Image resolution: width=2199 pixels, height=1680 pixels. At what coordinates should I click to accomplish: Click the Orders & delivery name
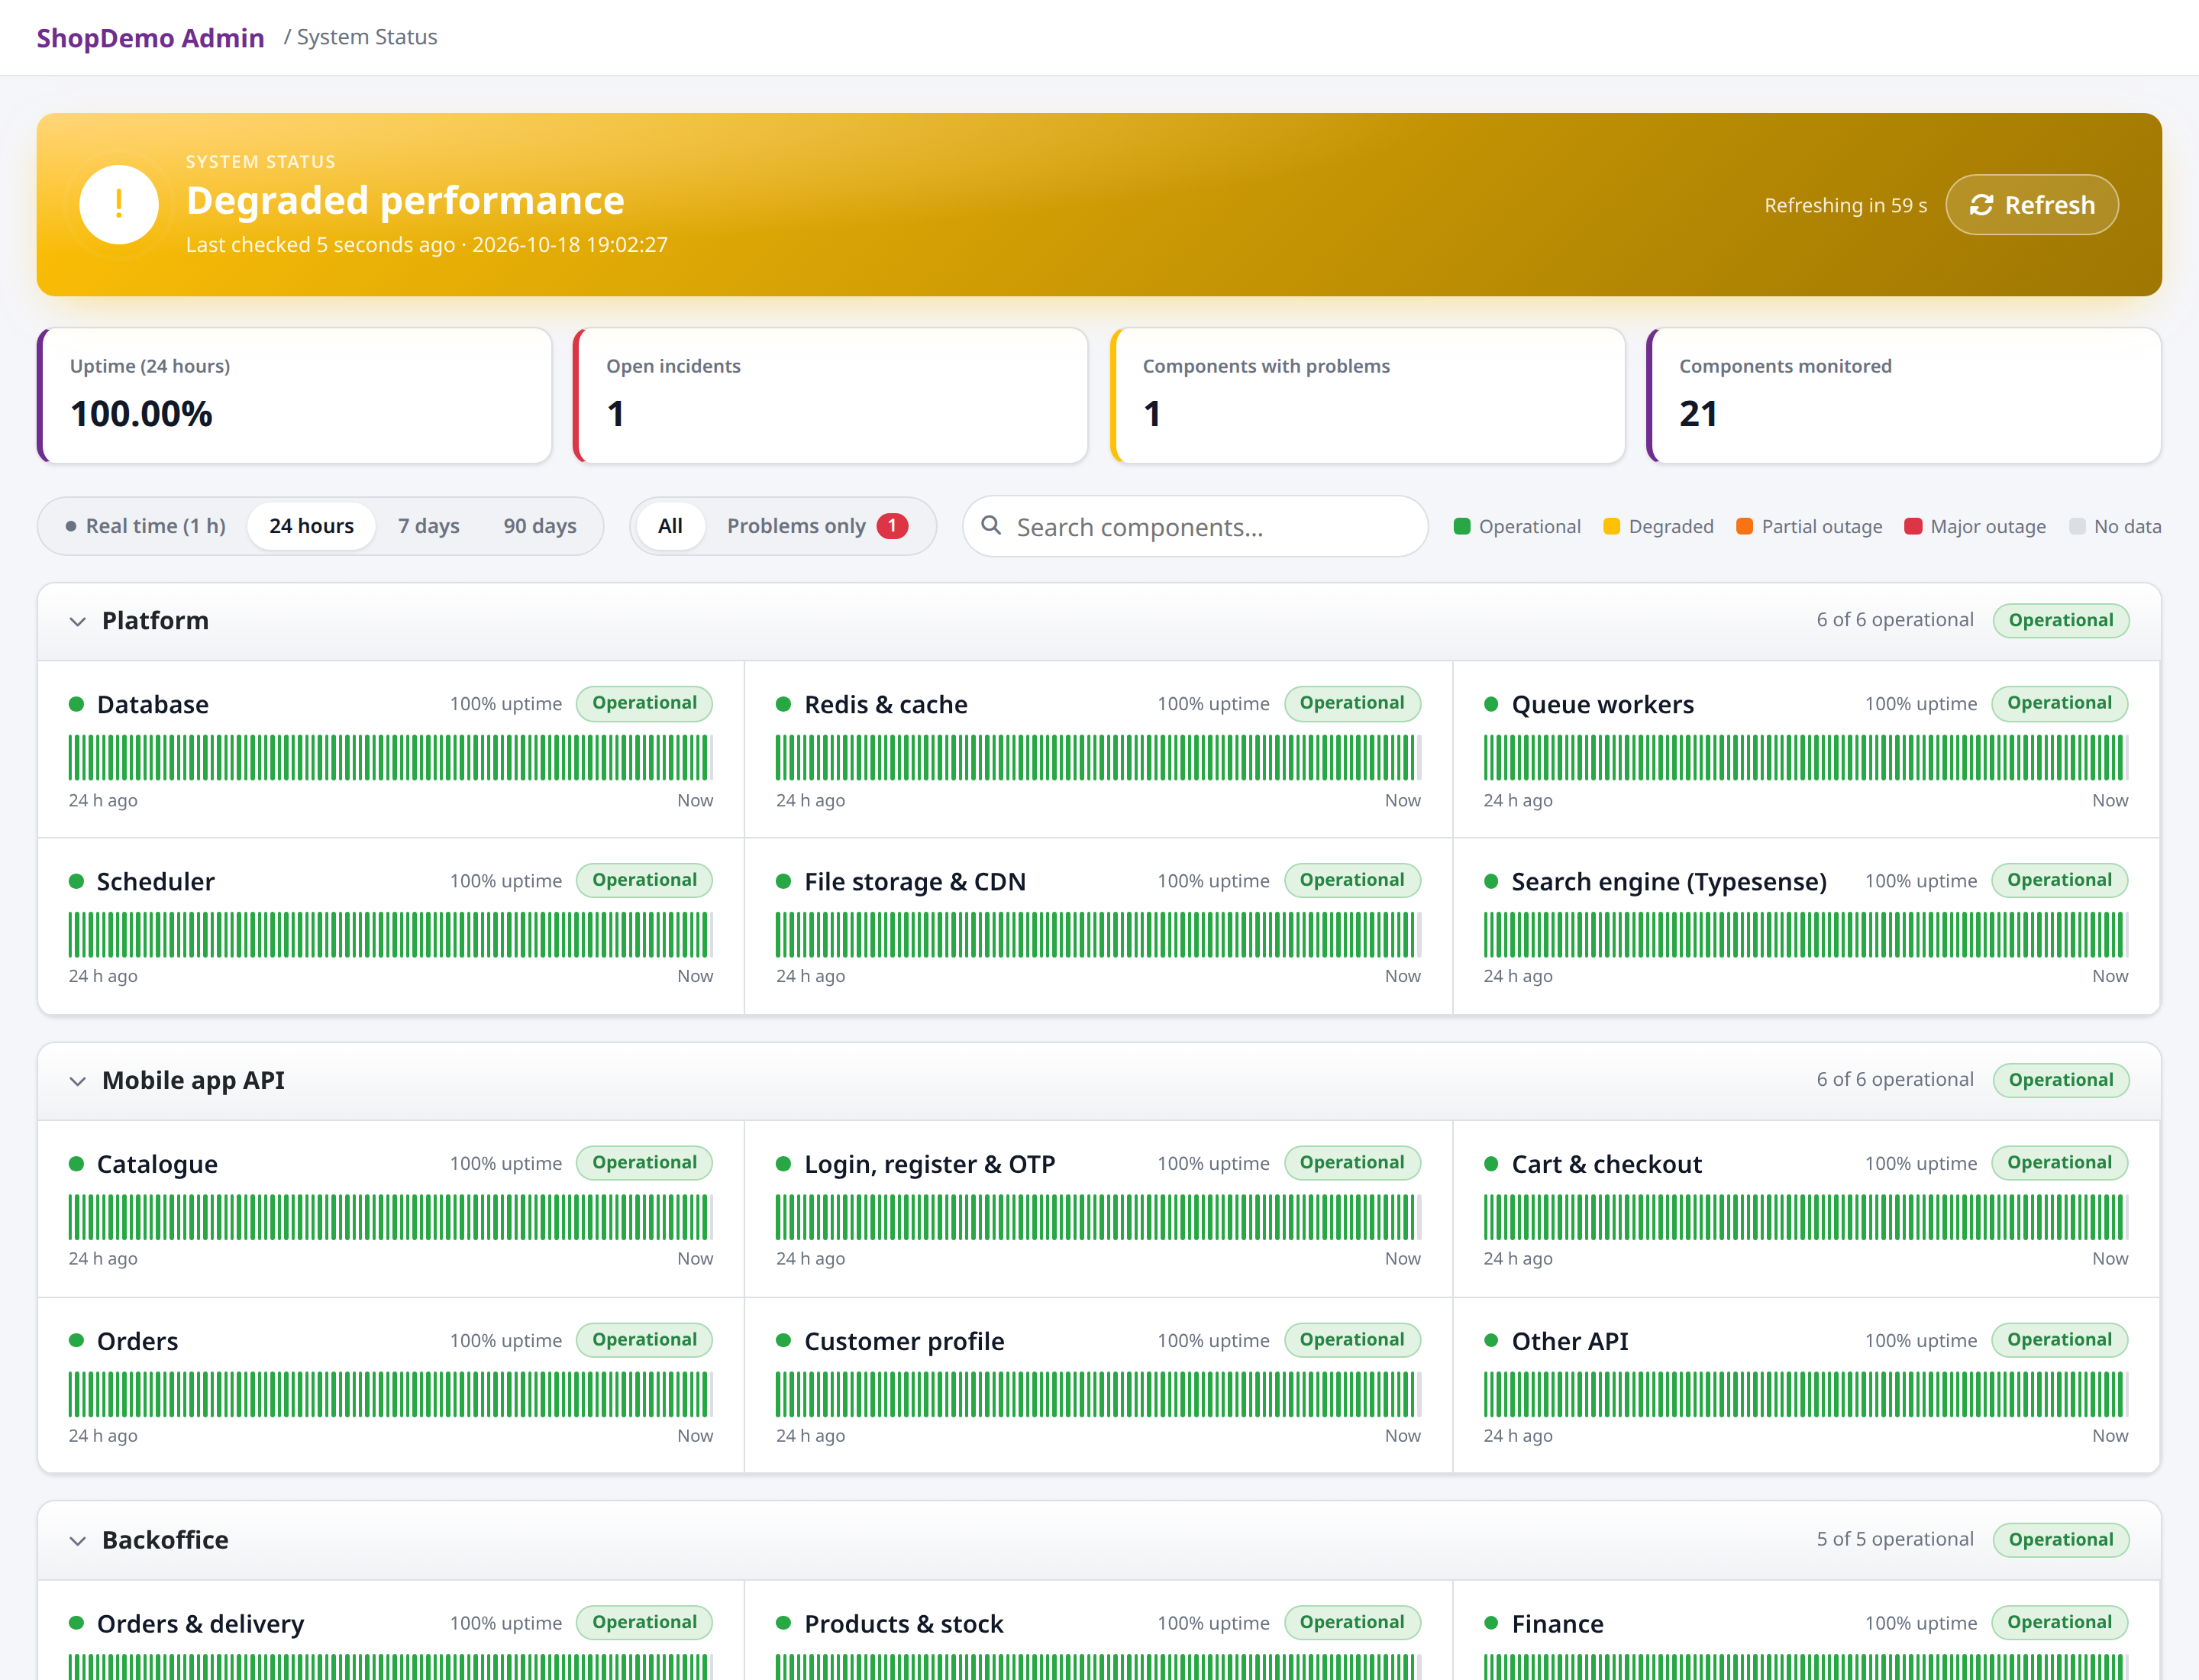click(x=200, y=1624)
